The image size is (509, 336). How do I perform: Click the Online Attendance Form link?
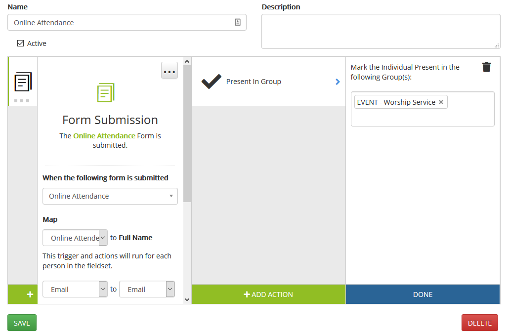click(x=105, y=135)
